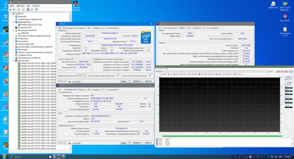
Task: Collapse the Процессоры node
Action: 13,60
